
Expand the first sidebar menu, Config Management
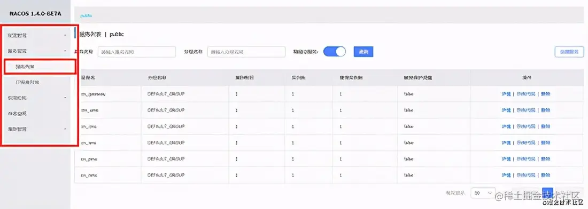tap(36, 36)
